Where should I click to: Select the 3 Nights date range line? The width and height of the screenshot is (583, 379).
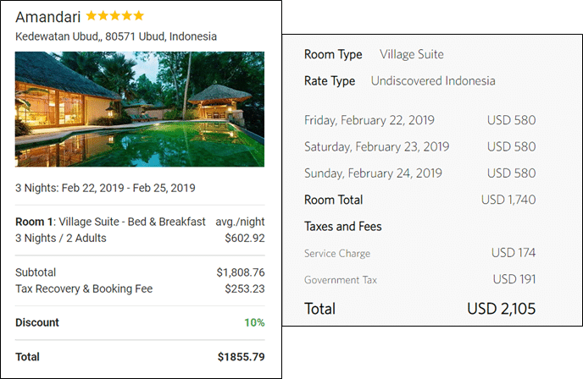click(105, 188)
